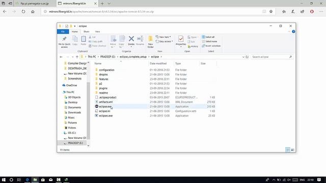326x183 pixels.
Task: Switch to the Home ribbon tab
Action: coord(75,32)
